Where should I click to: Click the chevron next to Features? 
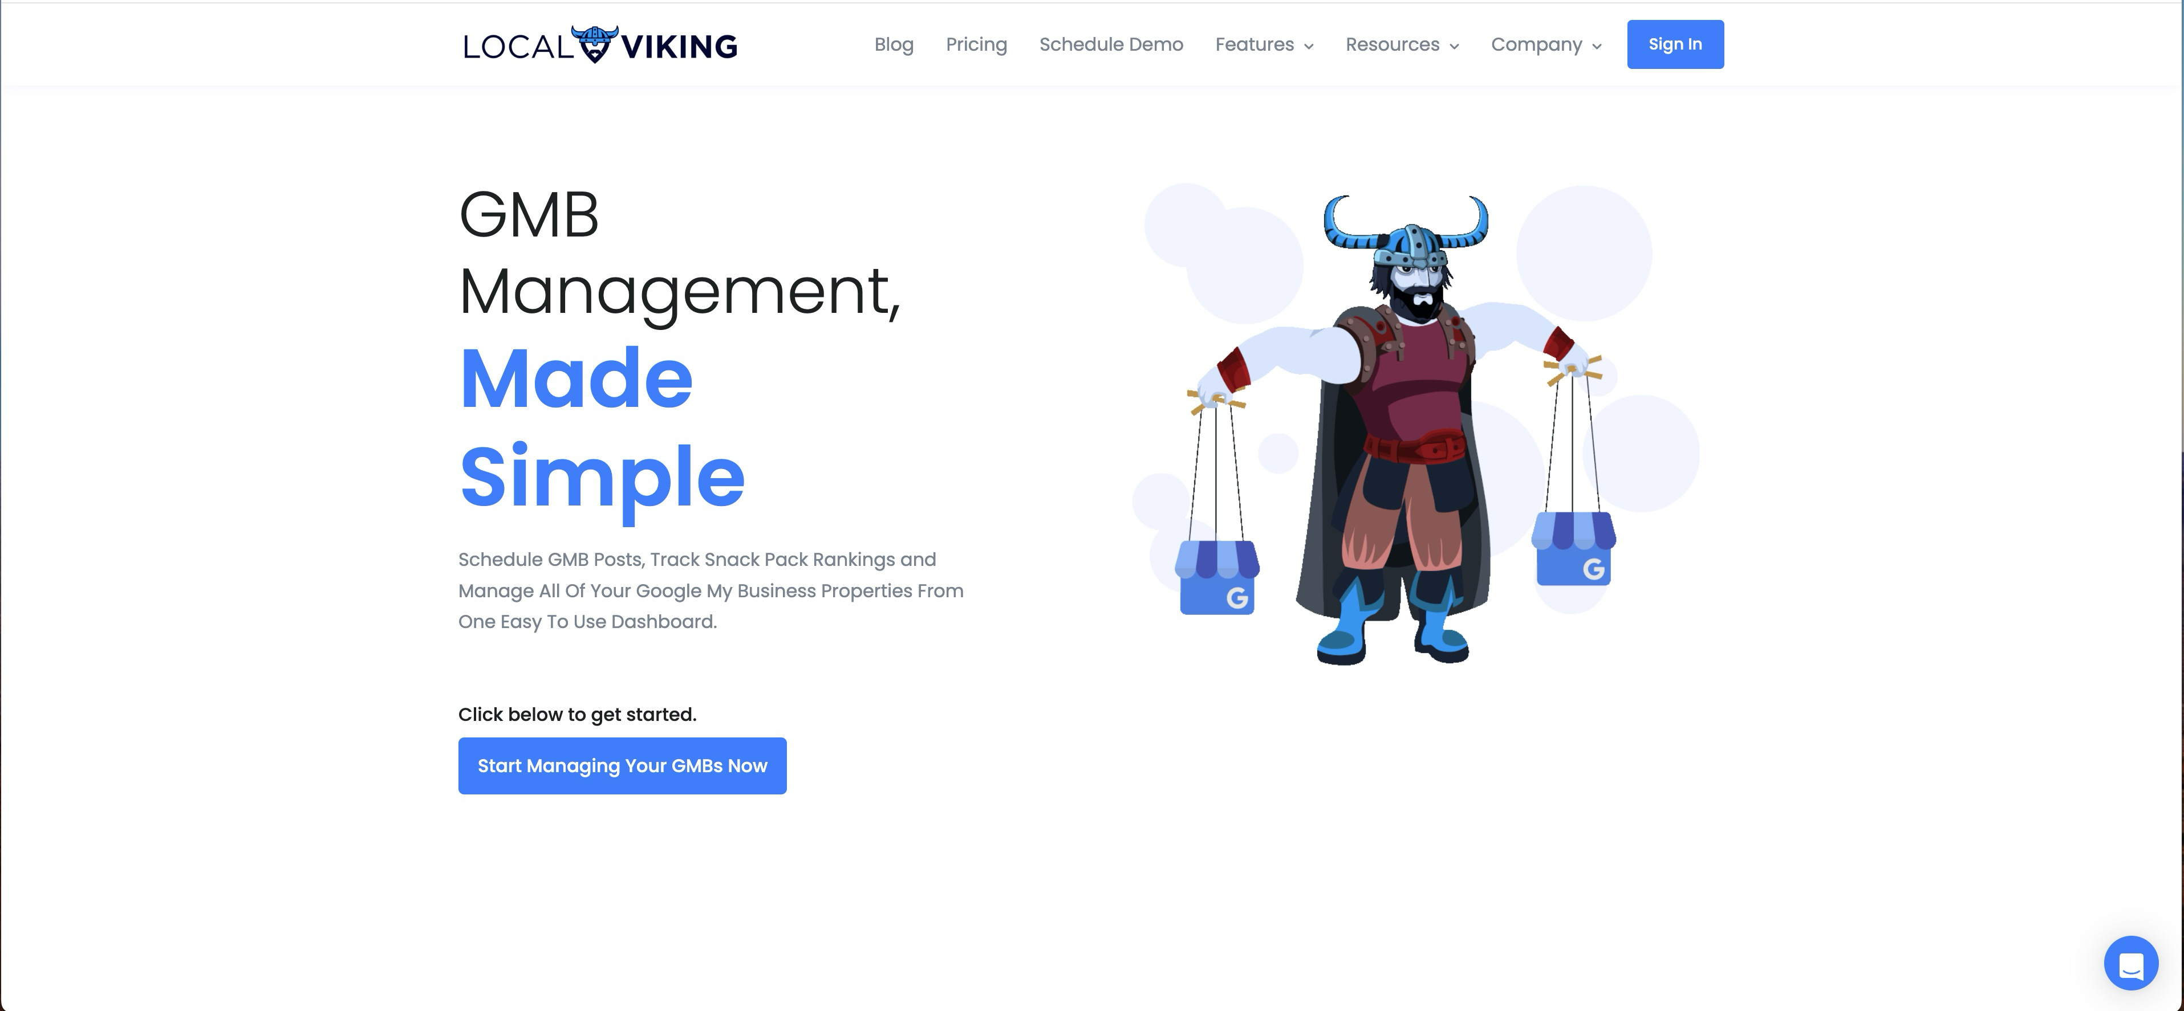[x=1308, y=47]
